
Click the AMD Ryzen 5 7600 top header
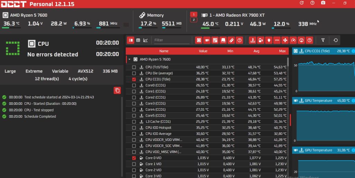point(29,15)
